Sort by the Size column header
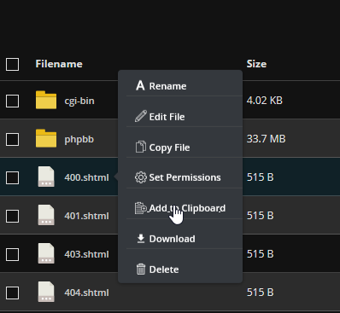 256,64
